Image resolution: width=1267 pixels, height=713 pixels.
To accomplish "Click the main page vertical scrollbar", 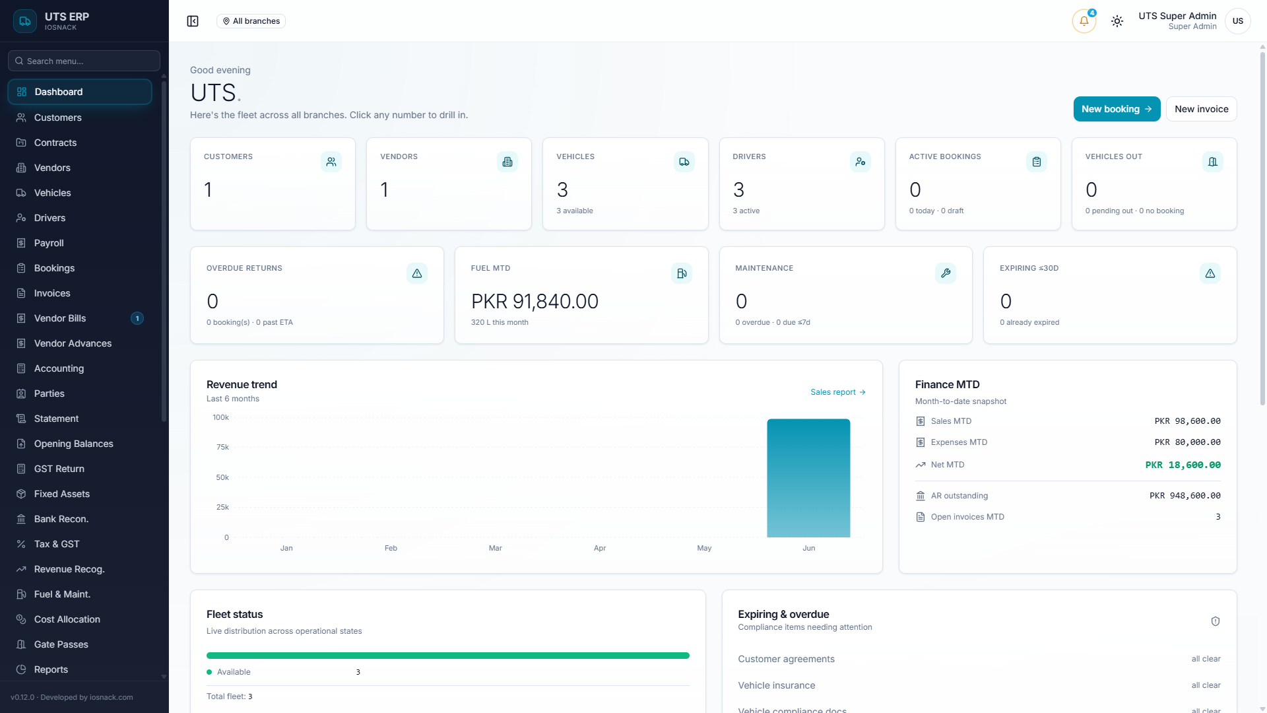I will tap(1262, 228).
